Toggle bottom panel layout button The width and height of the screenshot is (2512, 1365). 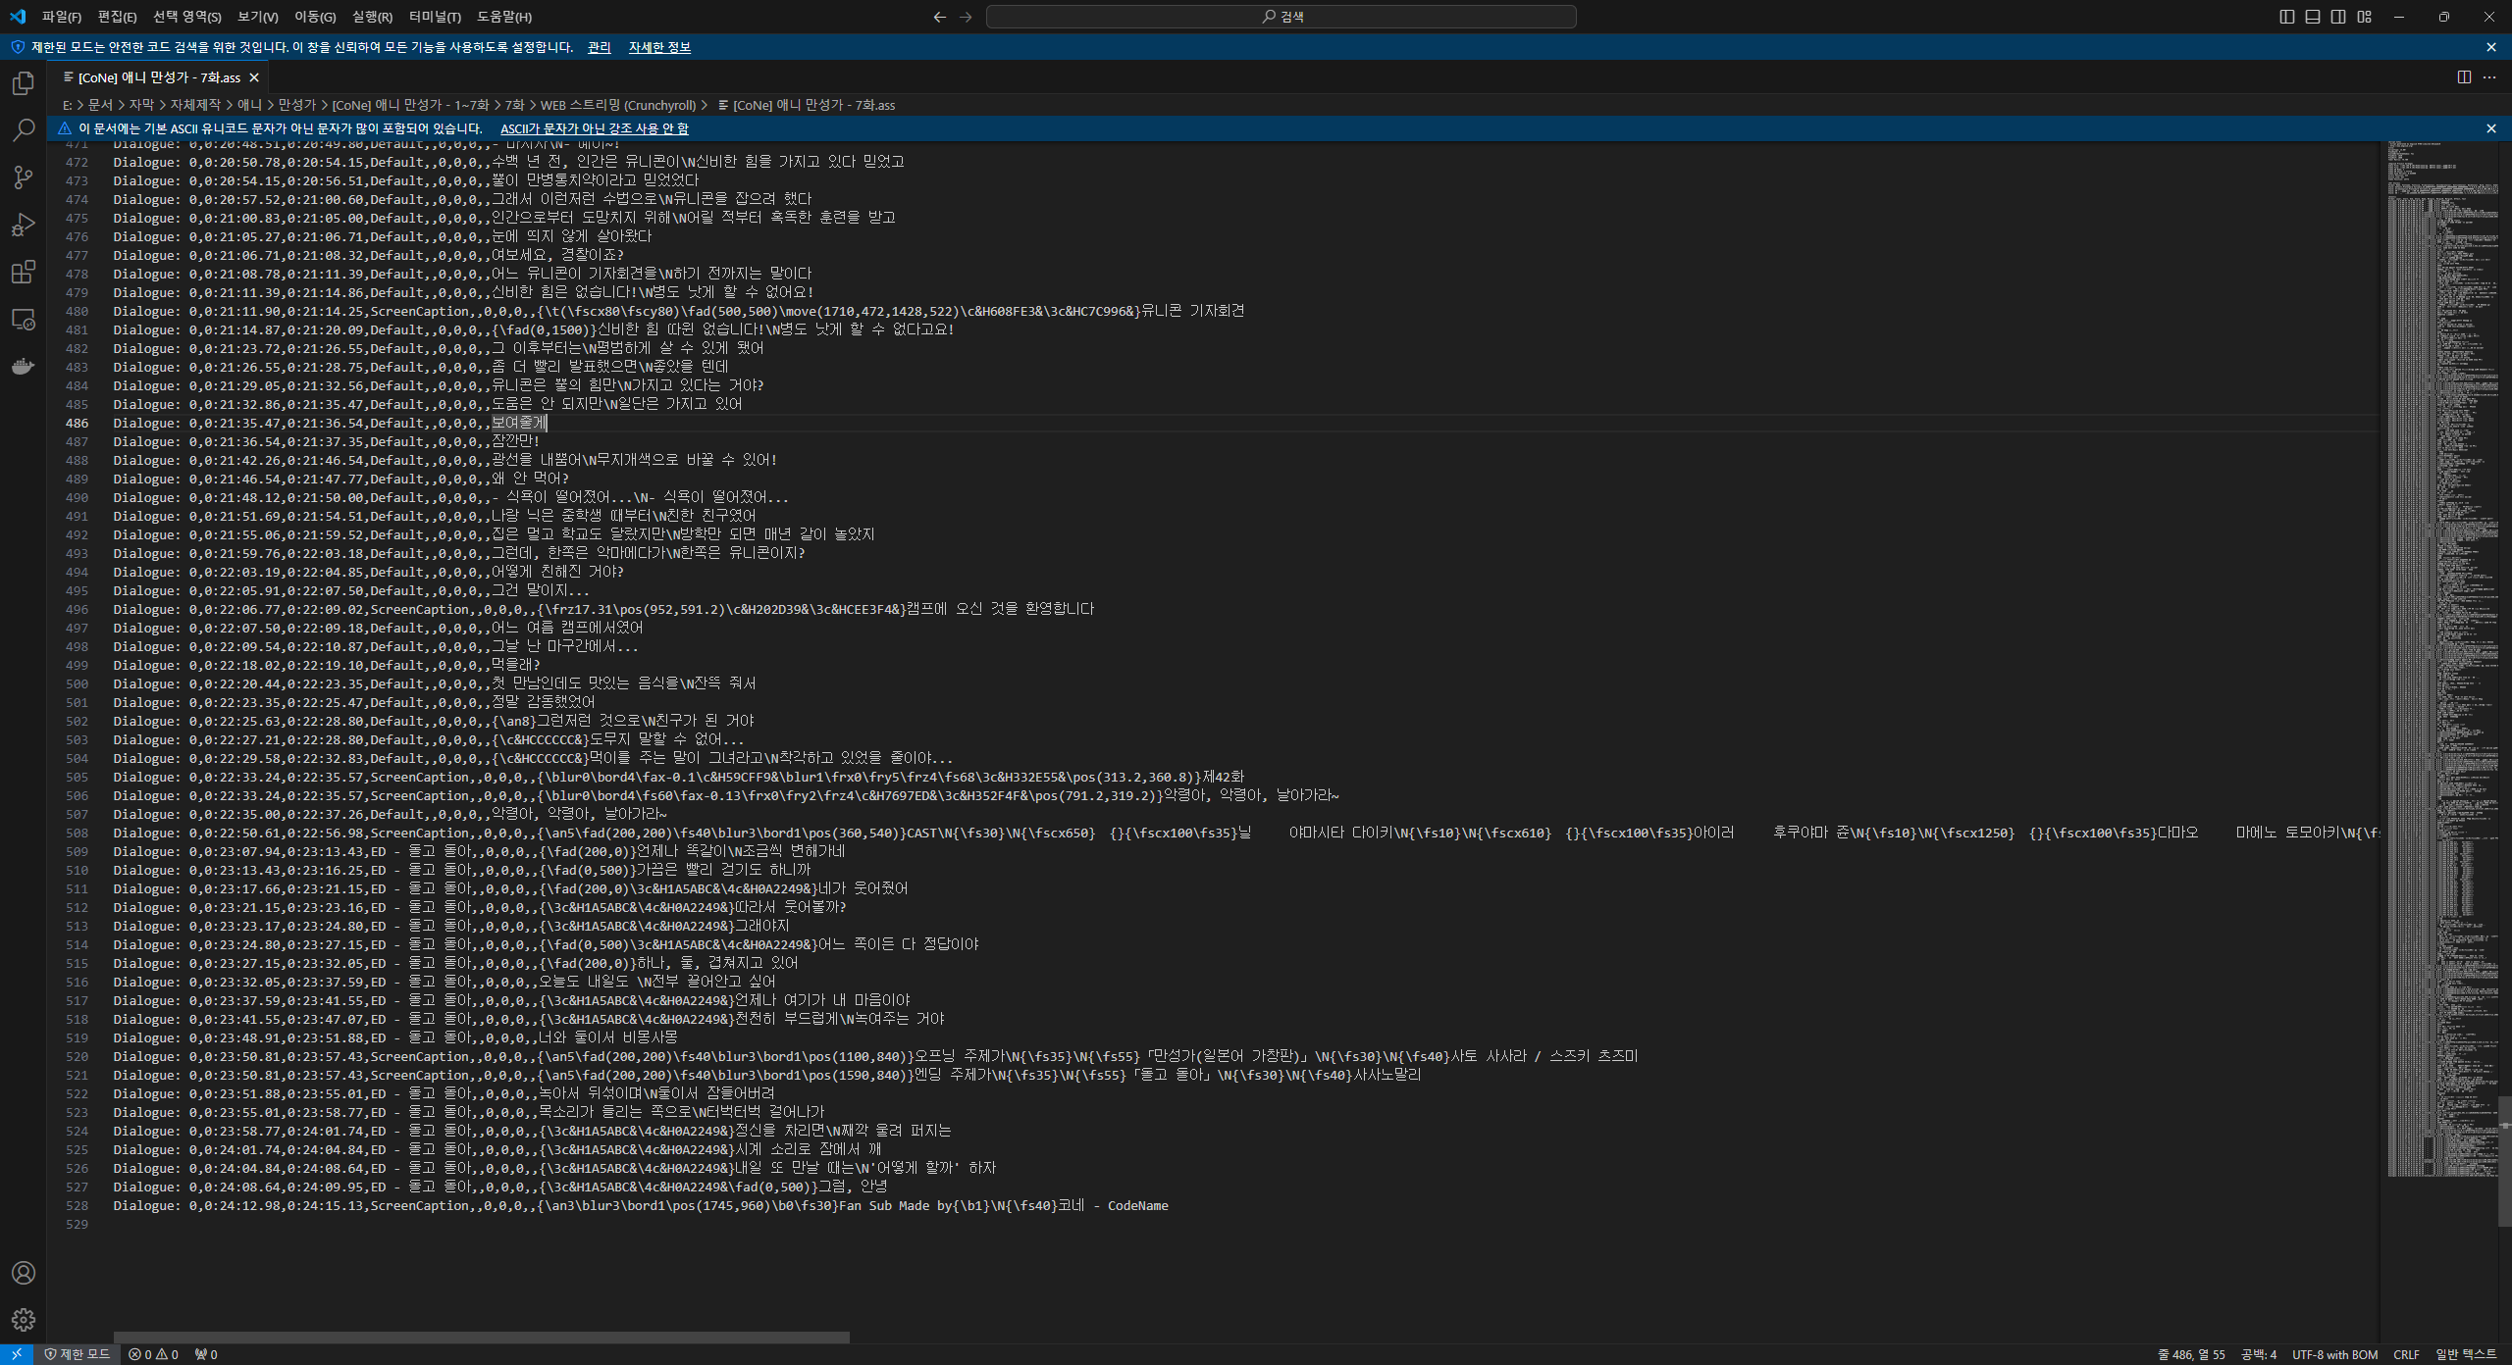click(x=2313, y=17)
